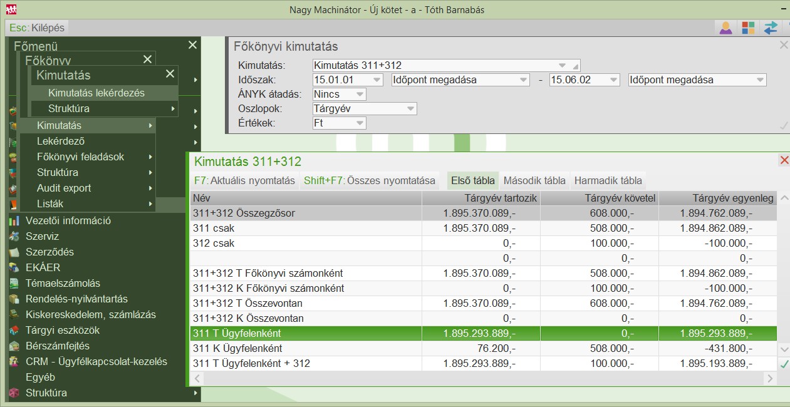Click the colored tiles icon in toolbar

coord(748,28)
